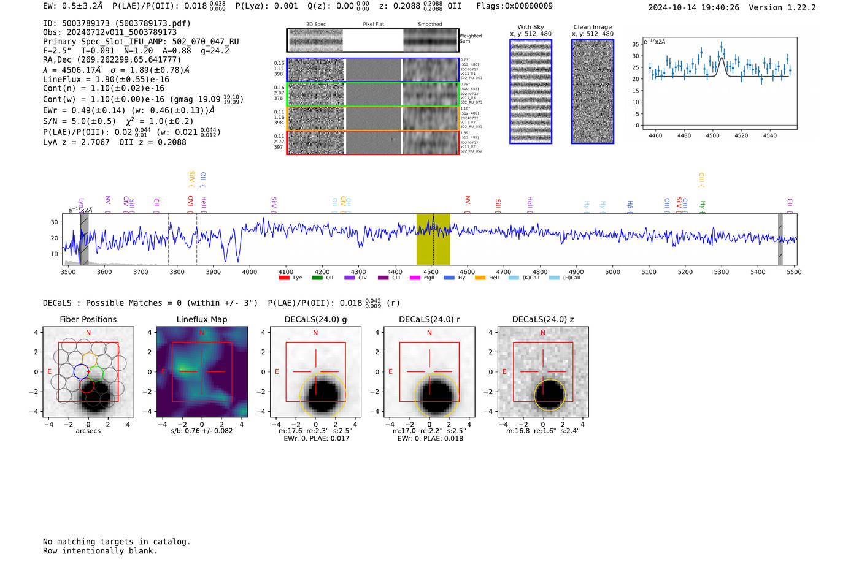
Task: Click the 'm:16.8 re:1.6" s:2.4"' caption
Action: [x=543, y=431]
